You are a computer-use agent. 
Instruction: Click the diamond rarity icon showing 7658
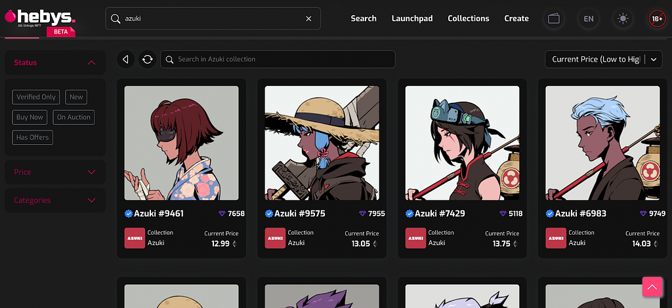(x=222, y=214)
